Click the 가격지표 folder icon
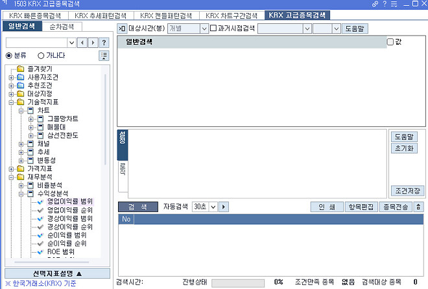The image size is (428, 289). [21, 168]
